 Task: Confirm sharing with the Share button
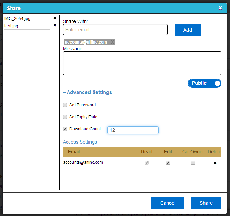coord(206,203)
